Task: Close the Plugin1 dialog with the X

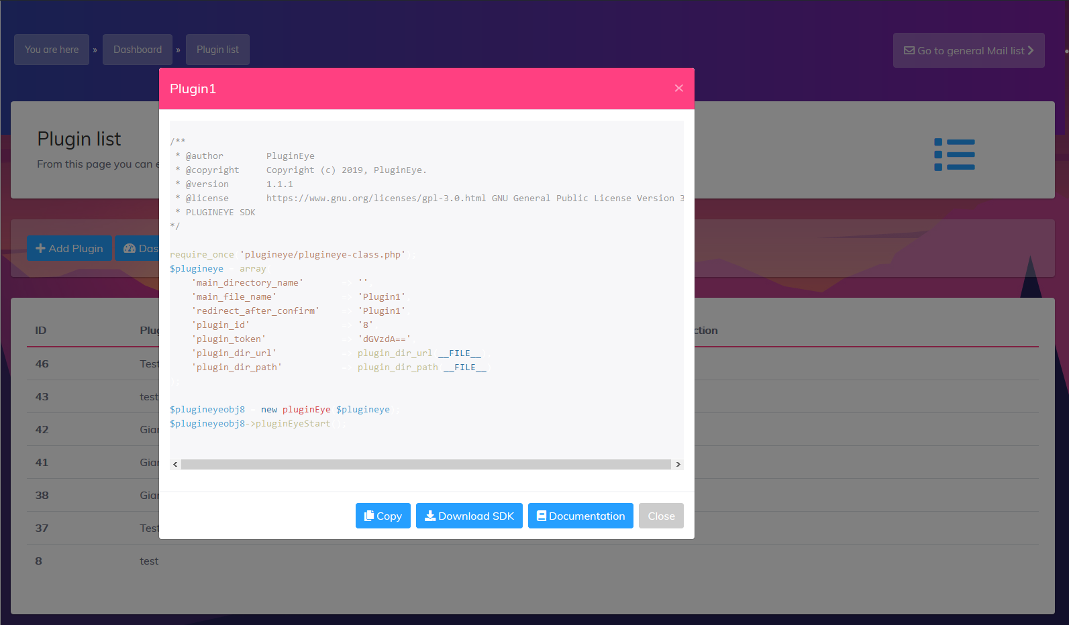Action: tap(678, 88)
